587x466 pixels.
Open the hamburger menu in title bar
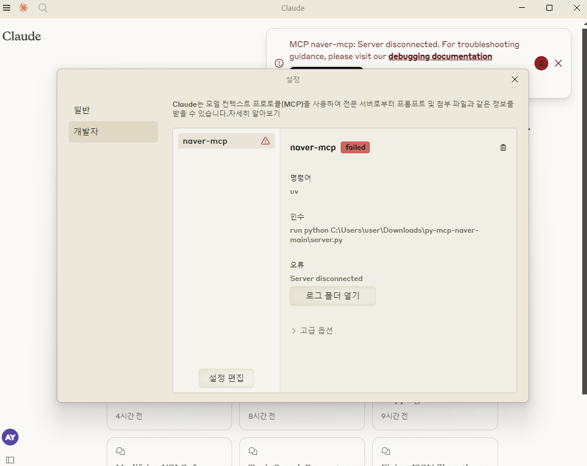(7, 8)
